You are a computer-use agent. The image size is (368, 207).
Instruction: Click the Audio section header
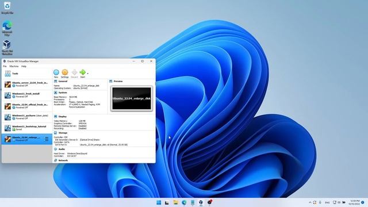coord(62,149)
